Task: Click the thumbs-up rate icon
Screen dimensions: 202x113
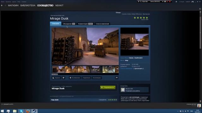Action: pos(53,78)
